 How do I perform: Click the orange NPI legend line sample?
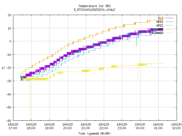point(169,29)
